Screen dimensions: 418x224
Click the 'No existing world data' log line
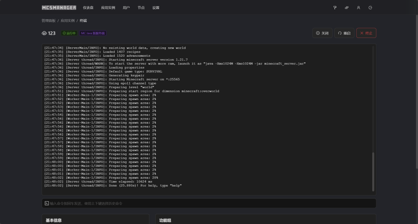point(115,48)
